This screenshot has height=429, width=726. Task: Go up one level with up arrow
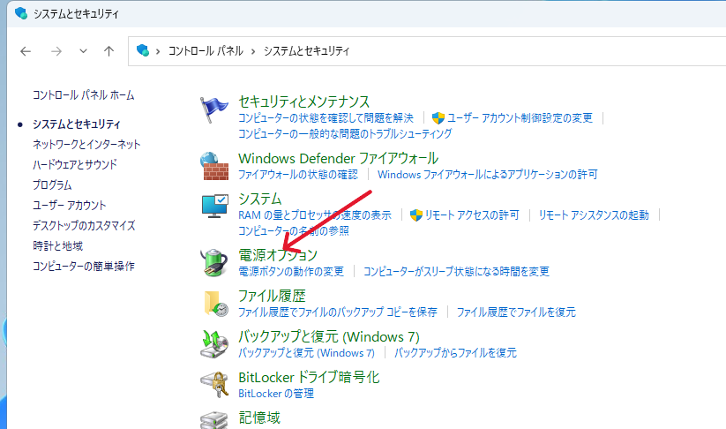tap(109, 51)
